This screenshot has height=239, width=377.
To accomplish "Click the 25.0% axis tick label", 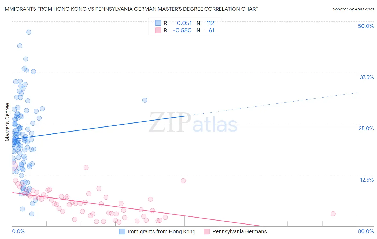I will point(366,128).
